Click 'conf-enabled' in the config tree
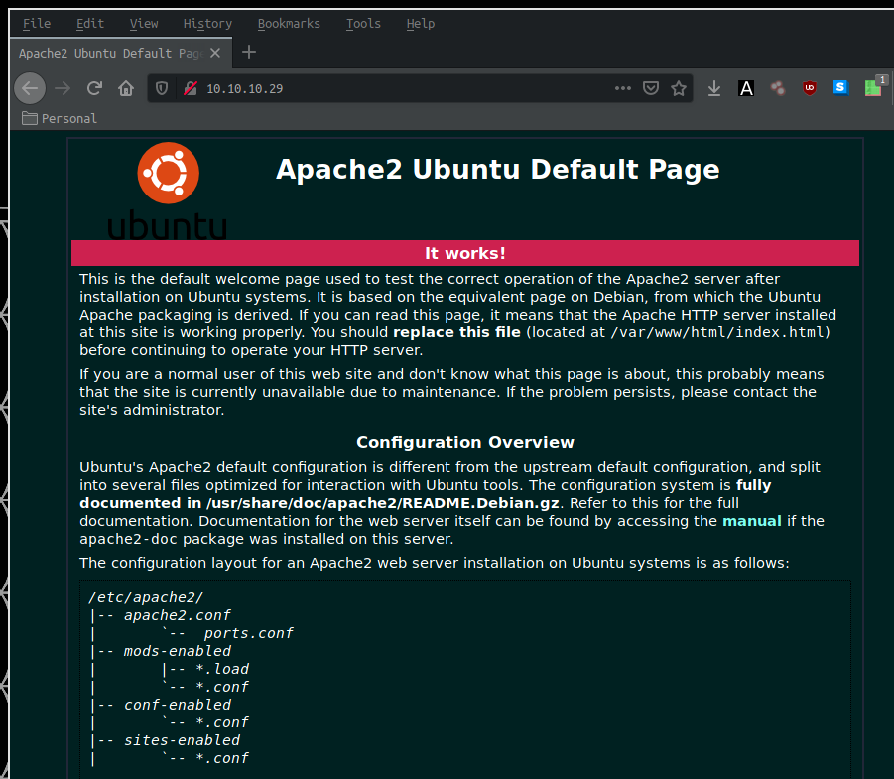The height and width of the screenshot is (779, 894). [178, 705]
